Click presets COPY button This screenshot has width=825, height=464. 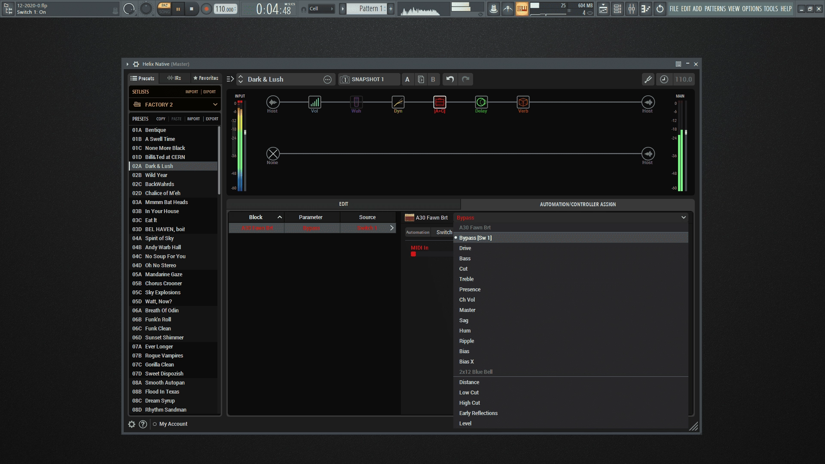click(161, 119)
